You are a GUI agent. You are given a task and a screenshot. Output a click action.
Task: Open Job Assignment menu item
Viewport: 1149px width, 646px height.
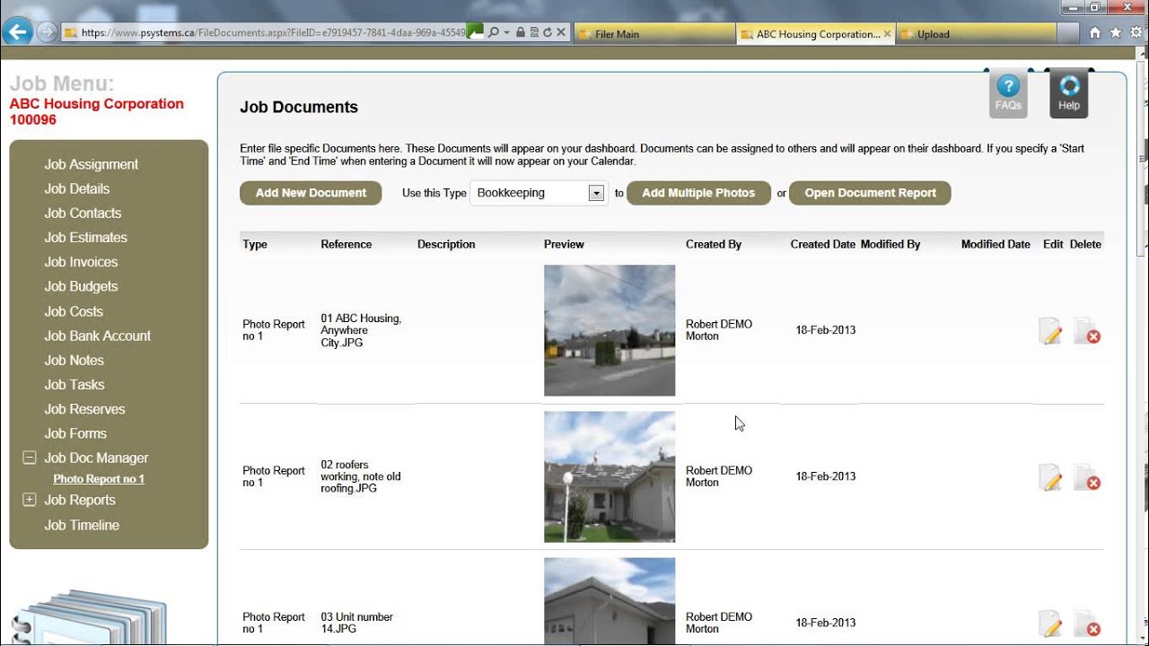(92, 164)
